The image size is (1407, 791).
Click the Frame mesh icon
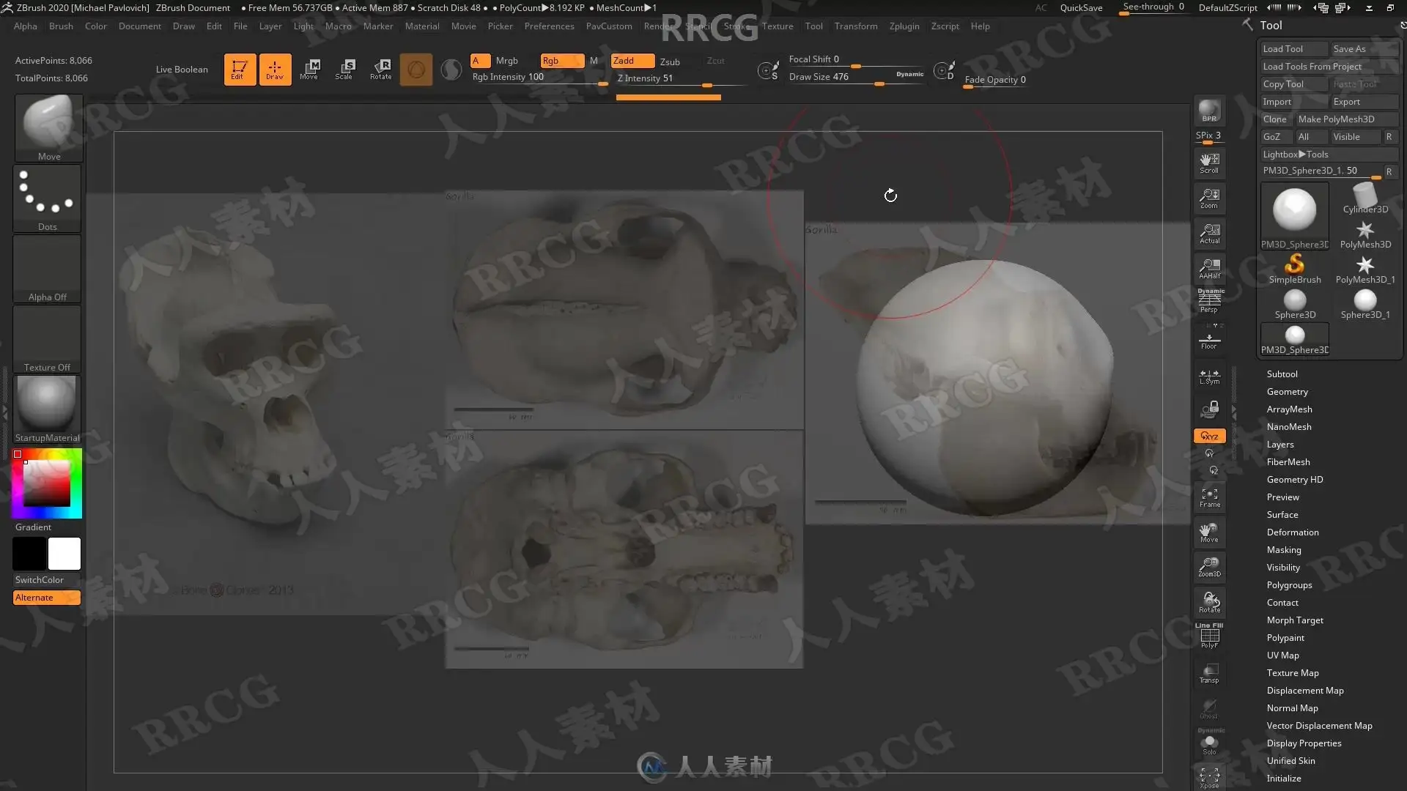pyautogui.click(x=1209, y=498)
